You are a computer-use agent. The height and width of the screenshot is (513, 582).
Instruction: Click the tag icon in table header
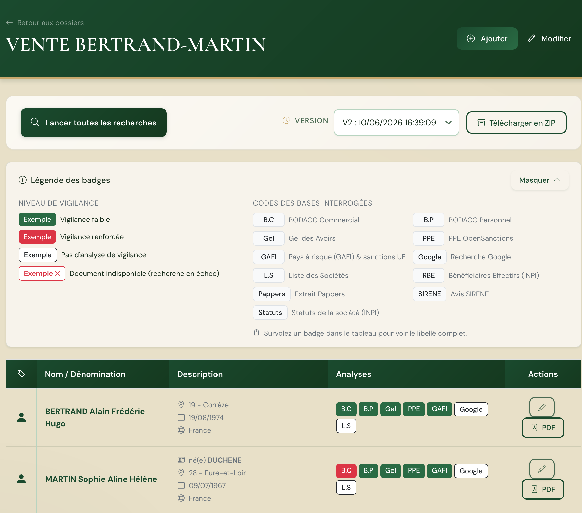pos(21,374)
